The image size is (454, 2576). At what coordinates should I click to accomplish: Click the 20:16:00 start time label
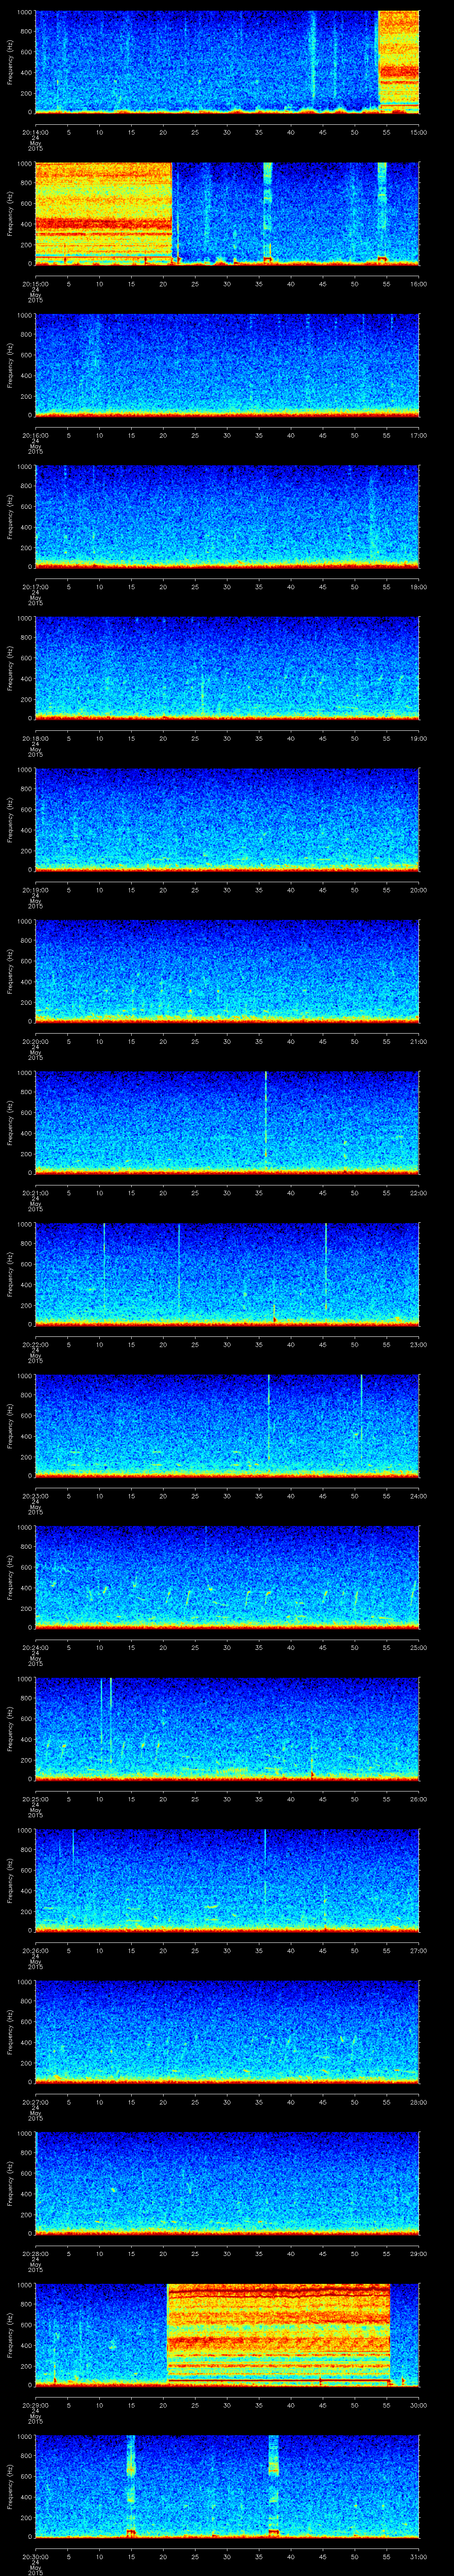[x=35, y=435]
